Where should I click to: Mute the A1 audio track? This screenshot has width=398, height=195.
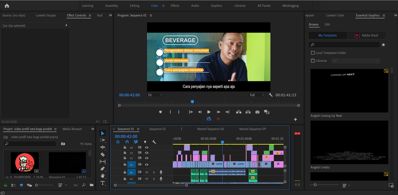[146, 172]
